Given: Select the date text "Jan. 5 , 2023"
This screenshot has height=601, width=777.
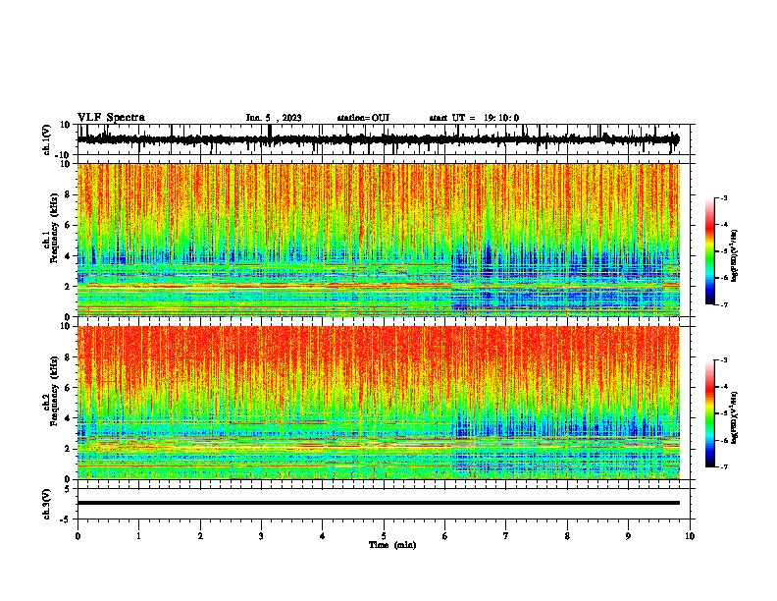Looking at the screenshot, I should (274, 118).
